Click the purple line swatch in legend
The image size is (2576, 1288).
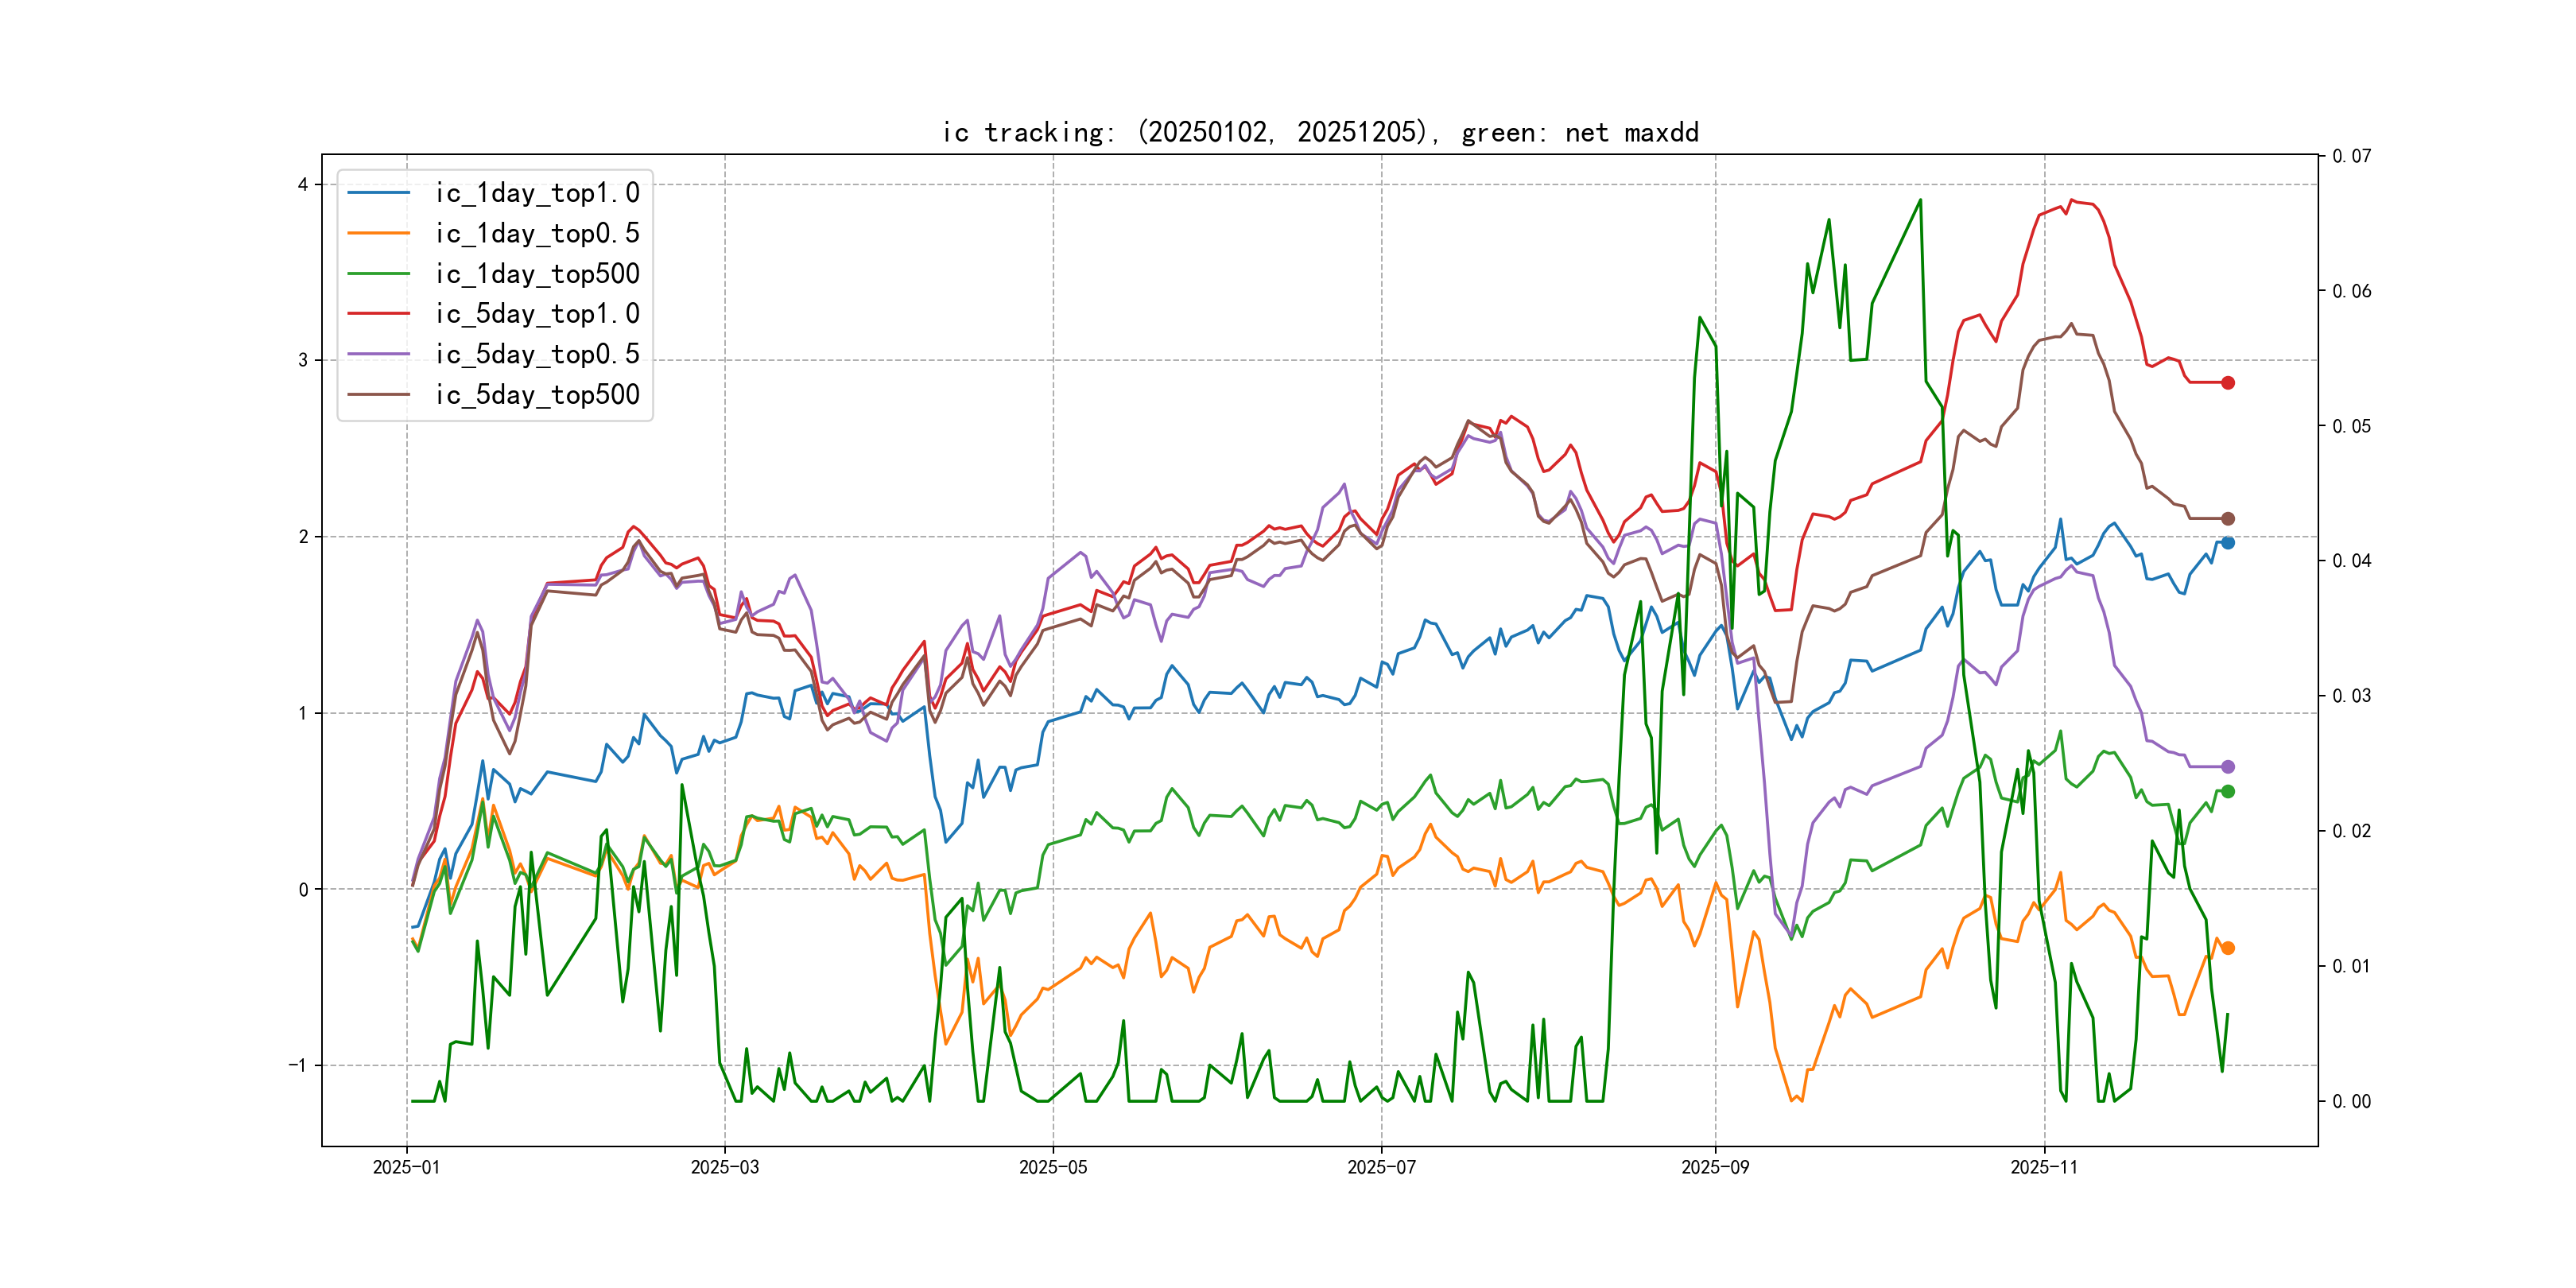pyautogui.click(x=378, y=354)
